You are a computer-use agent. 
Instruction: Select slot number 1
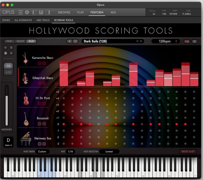(x=5, y=48)
